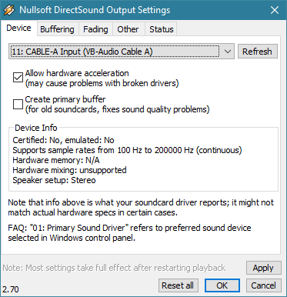Image resolution: width=287 pixels, height=297 pixels.
Task: Click the restarting playback note text
Action: pyautogui.click(x=114, y=268)
